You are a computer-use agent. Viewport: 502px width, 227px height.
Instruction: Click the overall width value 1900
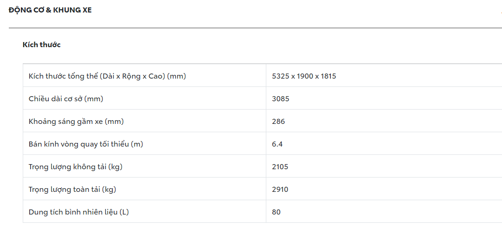coord(305,76)
